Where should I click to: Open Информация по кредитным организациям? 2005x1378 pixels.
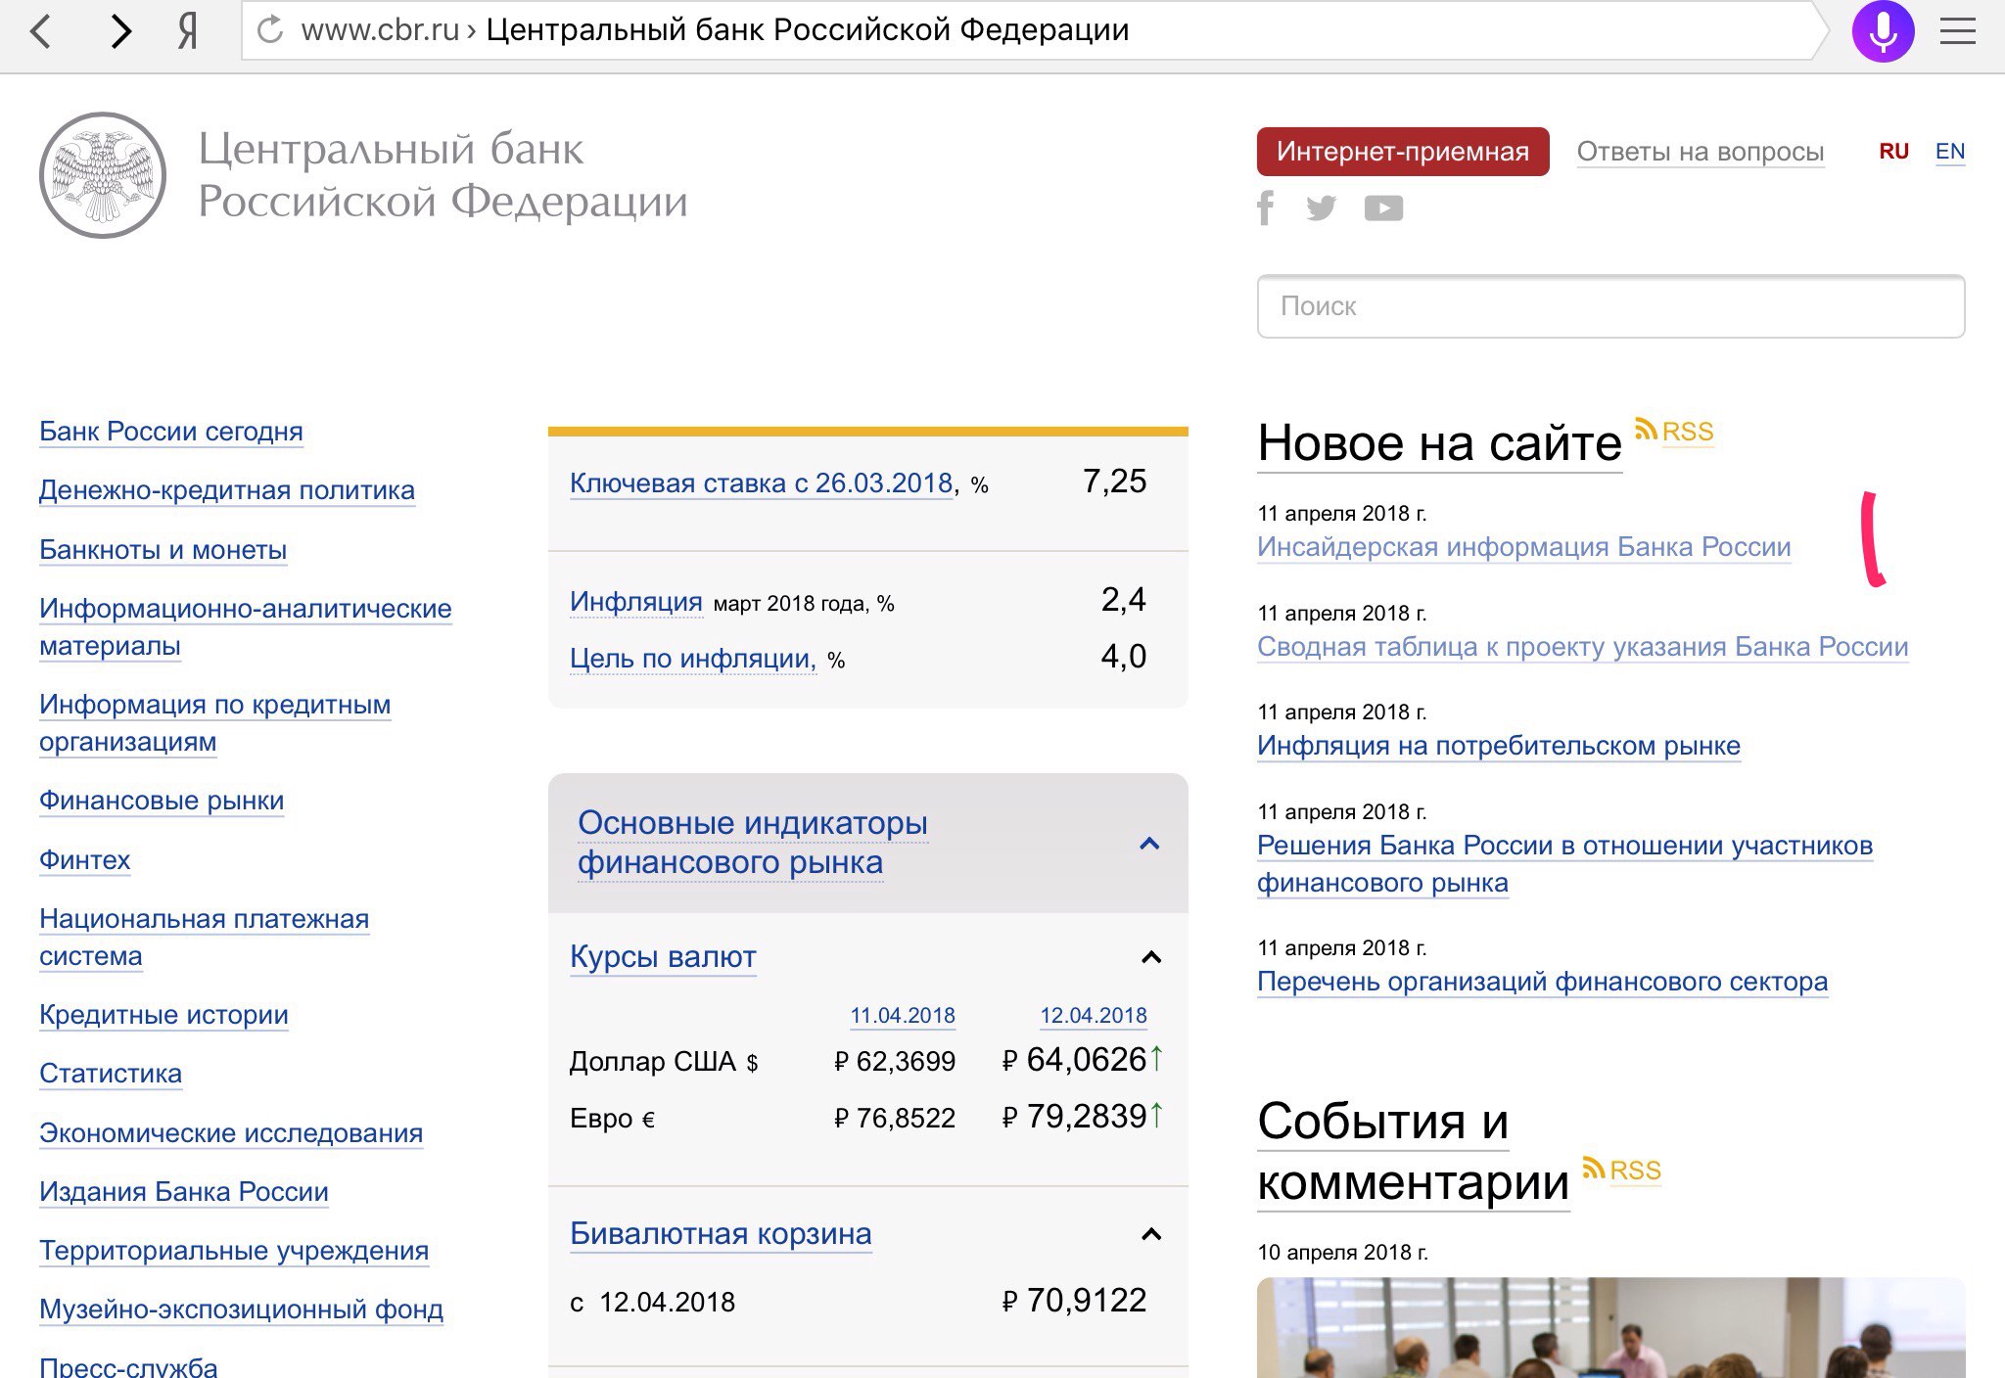[215, 723]
